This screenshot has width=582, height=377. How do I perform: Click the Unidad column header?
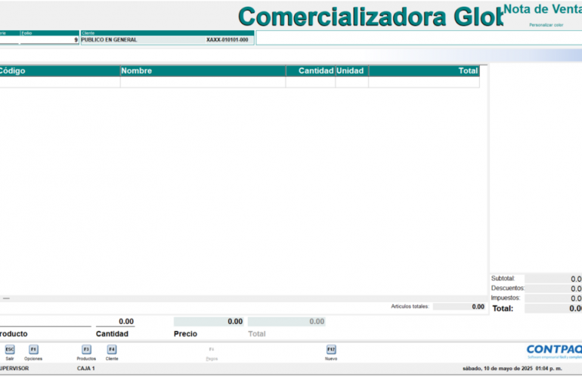coord(351,71)
